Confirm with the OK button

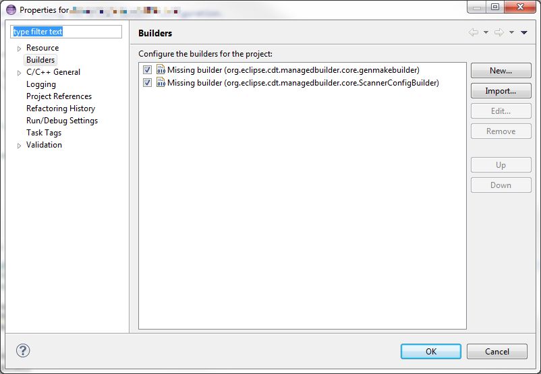(x=431, y=351)
